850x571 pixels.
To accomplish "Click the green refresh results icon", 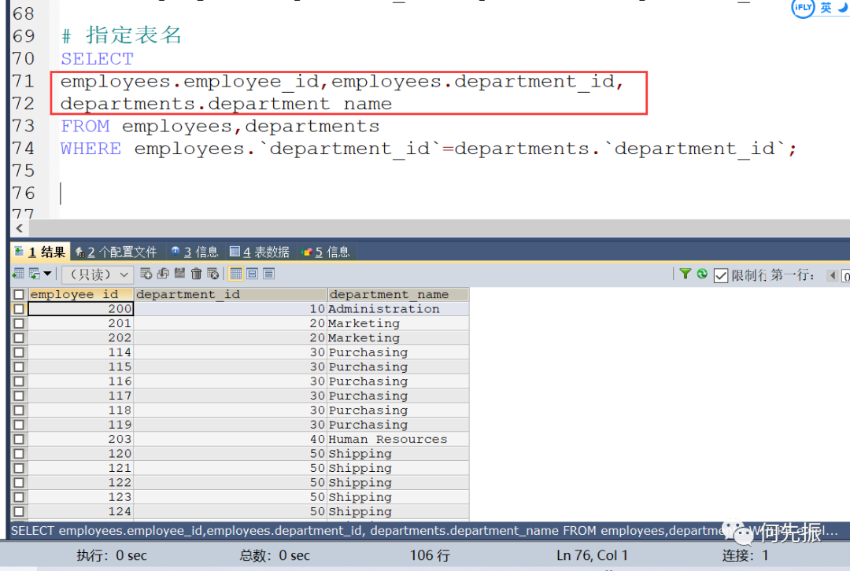I will pyautogui.click(x=702, y=274).
